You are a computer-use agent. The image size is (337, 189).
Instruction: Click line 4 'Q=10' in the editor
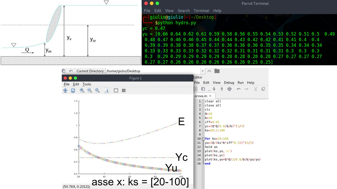[x=209, y=114]
